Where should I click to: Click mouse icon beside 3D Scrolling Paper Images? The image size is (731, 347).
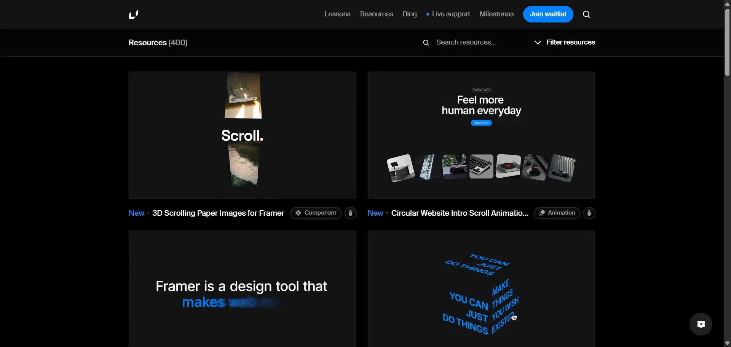(351, 213)
